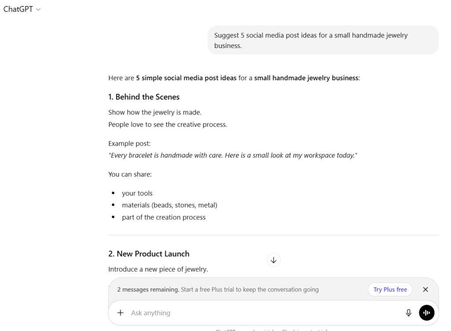Viewport: 451px width, 331px height.
Task: Click the Try Plus free button
Action: (390, 290)
